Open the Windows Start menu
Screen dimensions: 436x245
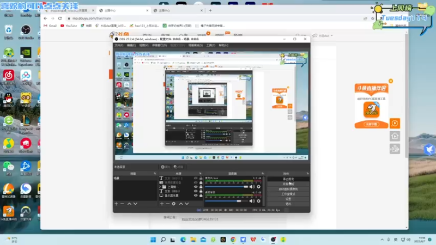pyautogui.click(x=153, y=240)
